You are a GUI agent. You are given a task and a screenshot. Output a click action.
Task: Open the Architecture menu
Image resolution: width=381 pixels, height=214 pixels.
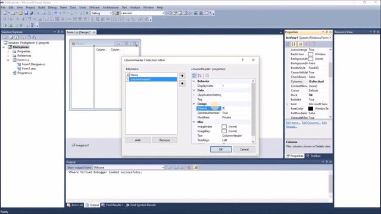[x=111, y=8]
